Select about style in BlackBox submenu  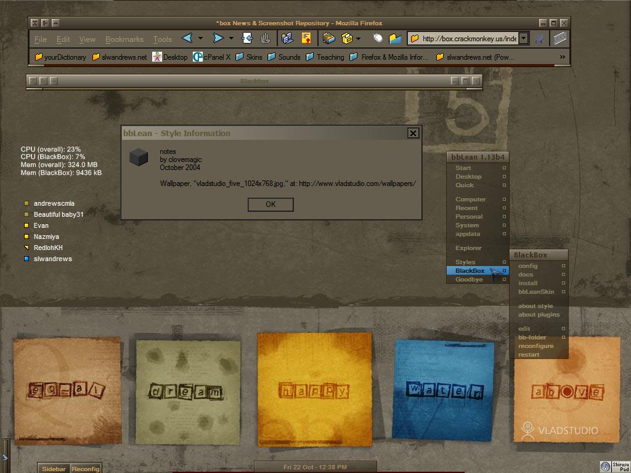[539, 305]
